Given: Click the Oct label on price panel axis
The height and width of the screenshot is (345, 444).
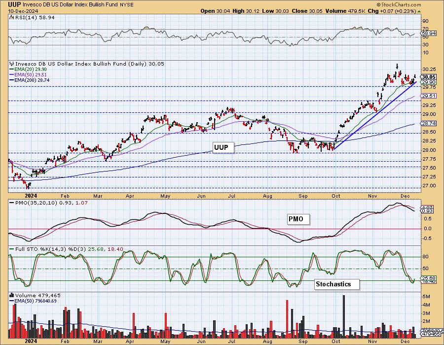Looking at the screenshot, I should [x=336, y=196].
